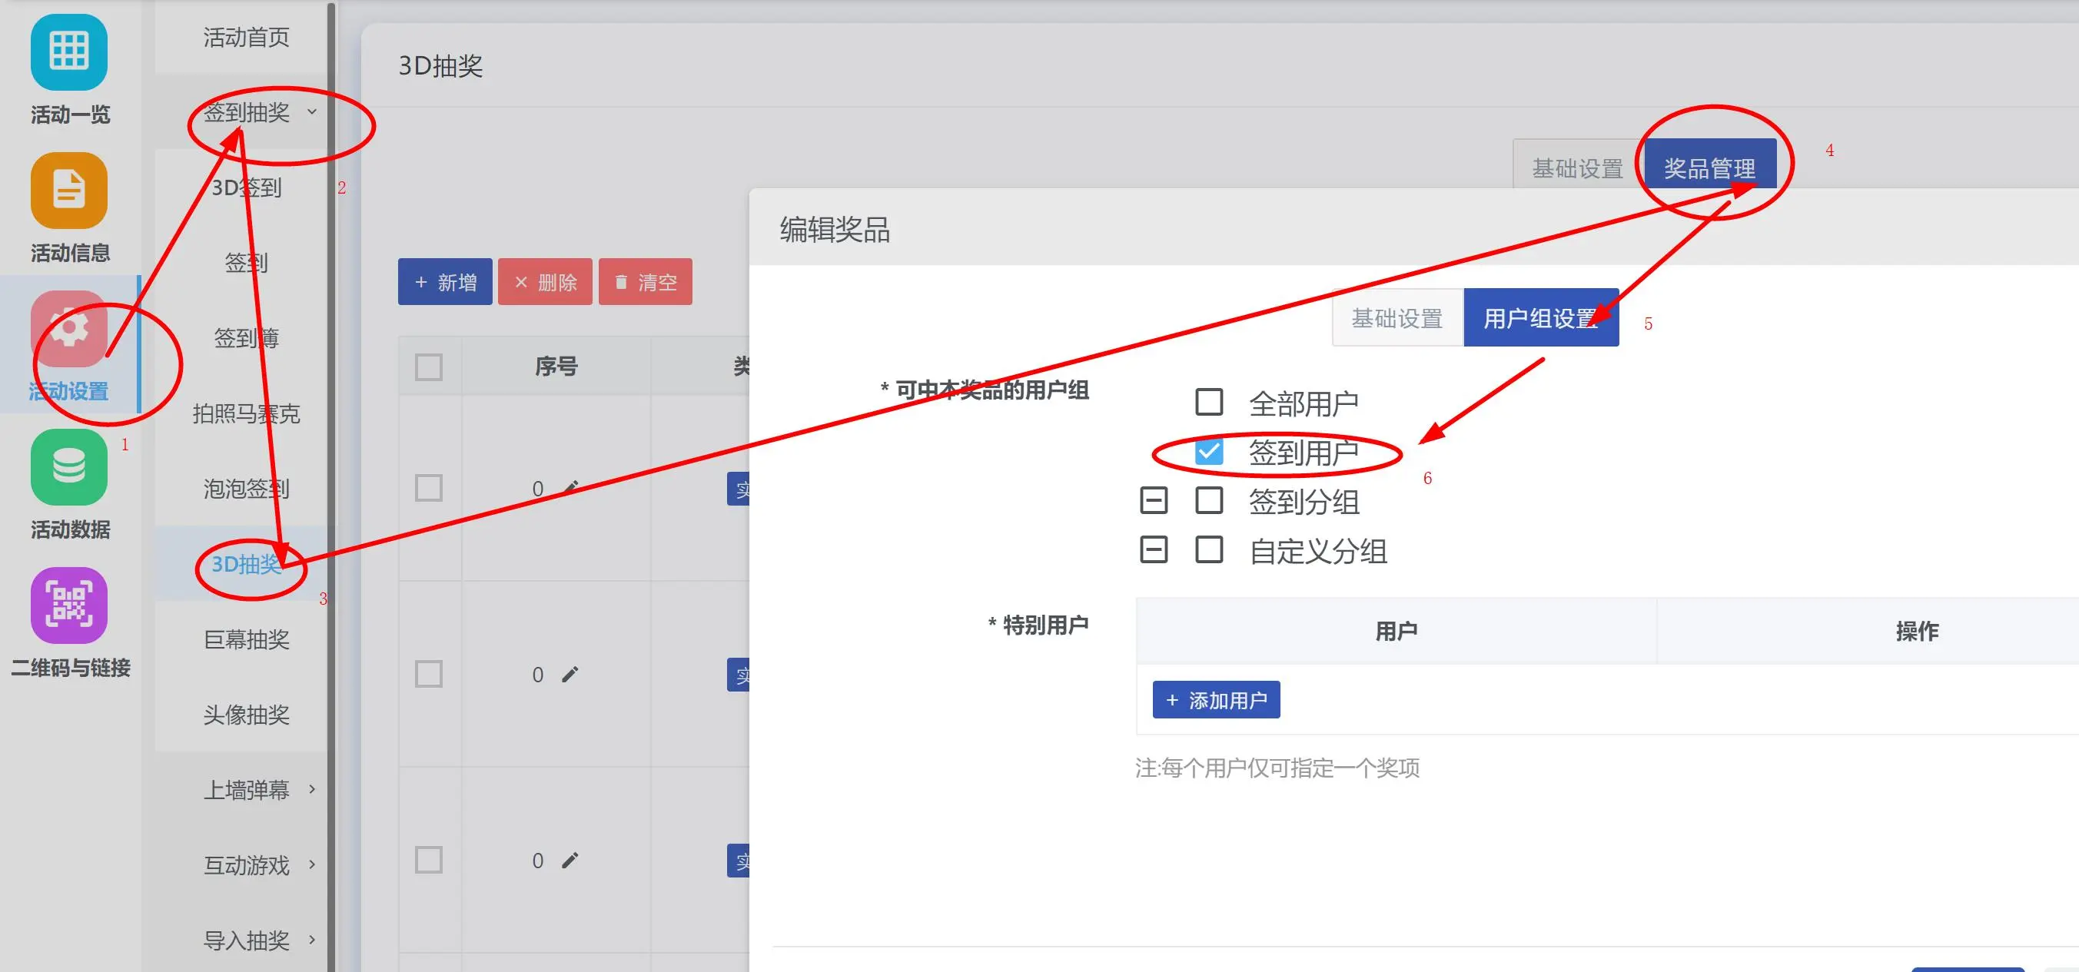Switch to the 奖品管理 tab
This screenshot has width=2079, height=972.
(x=1709, y=168)
